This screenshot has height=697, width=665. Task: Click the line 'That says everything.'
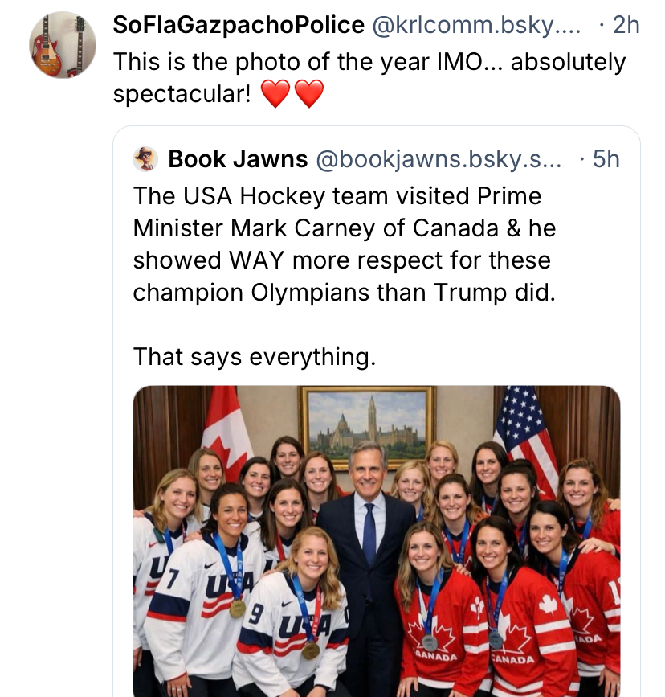tap(254, 355)
